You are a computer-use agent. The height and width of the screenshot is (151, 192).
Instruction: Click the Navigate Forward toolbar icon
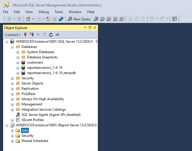point(19,19)
